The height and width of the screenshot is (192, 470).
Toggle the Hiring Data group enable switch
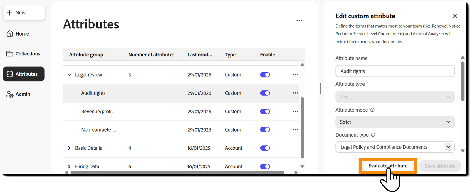pyautogui.click(x=265, y=166)
